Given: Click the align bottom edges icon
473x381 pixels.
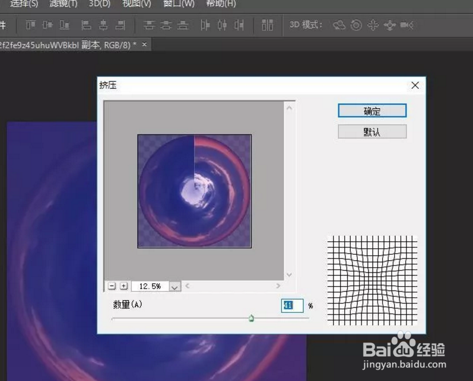Looking at the screenshot, I should (x=65, y=25).
